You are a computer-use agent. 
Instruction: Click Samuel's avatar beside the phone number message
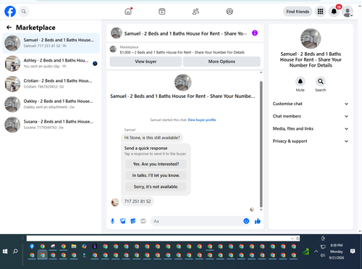pos(115,202)
